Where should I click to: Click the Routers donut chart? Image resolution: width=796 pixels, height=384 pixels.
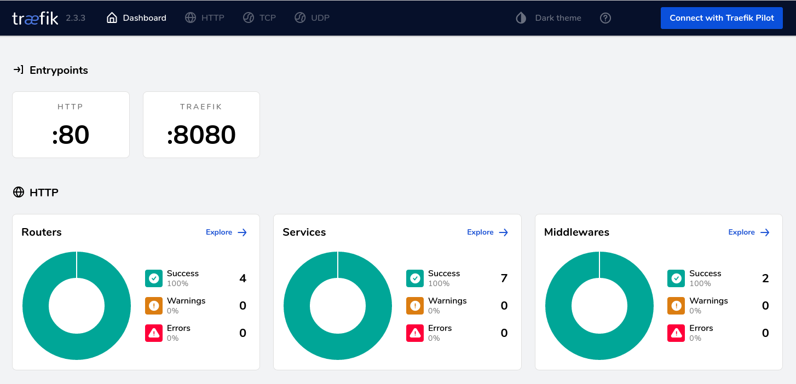click(x=77, y=306)
